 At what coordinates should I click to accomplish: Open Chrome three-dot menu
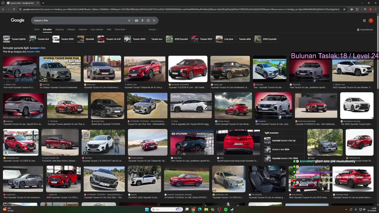tap(376, 9)
